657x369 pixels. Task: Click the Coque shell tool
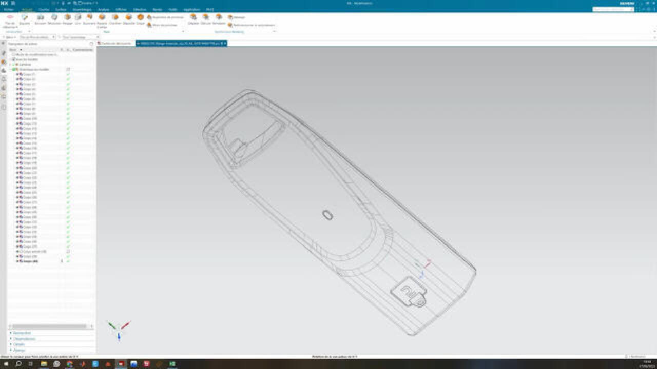coord(140,18)
